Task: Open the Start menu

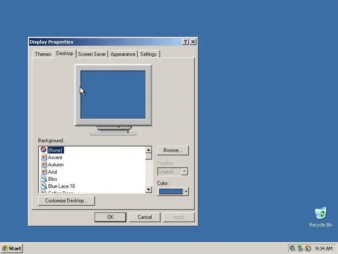Action: click(12, 248)
